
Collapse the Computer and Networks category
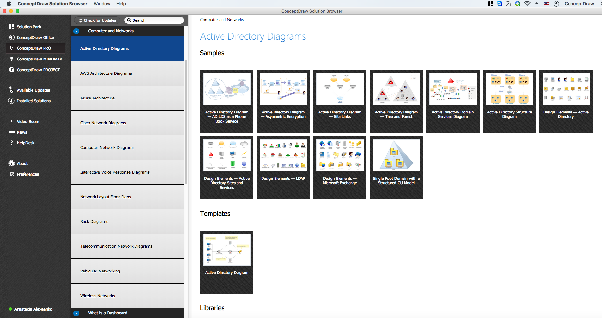[76, 31]
